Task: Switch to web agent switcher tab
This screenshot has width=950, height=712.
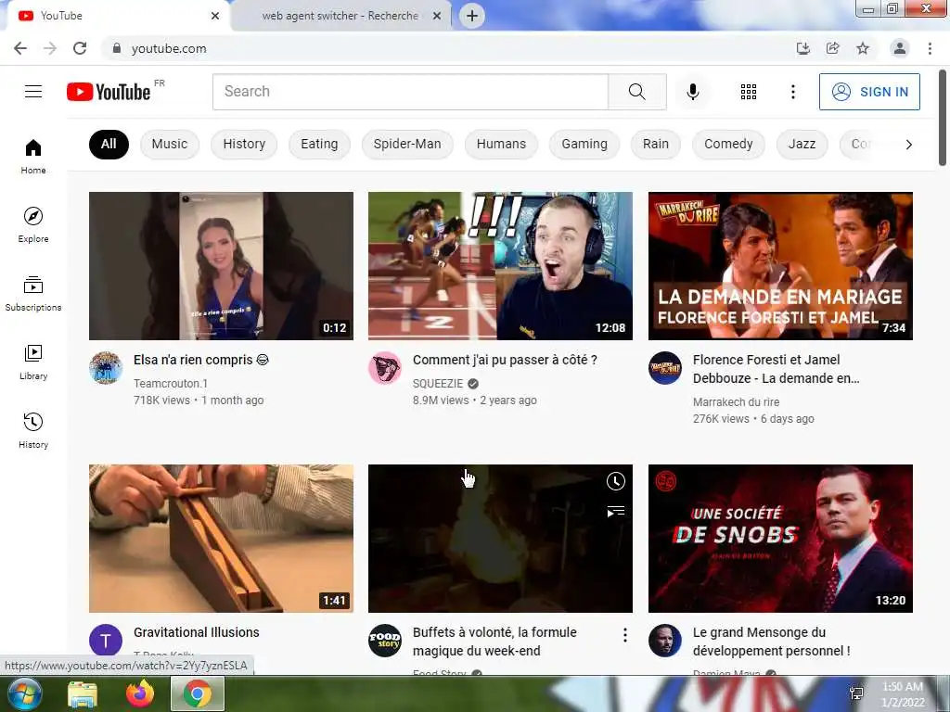Action: (x=340, y=16)
